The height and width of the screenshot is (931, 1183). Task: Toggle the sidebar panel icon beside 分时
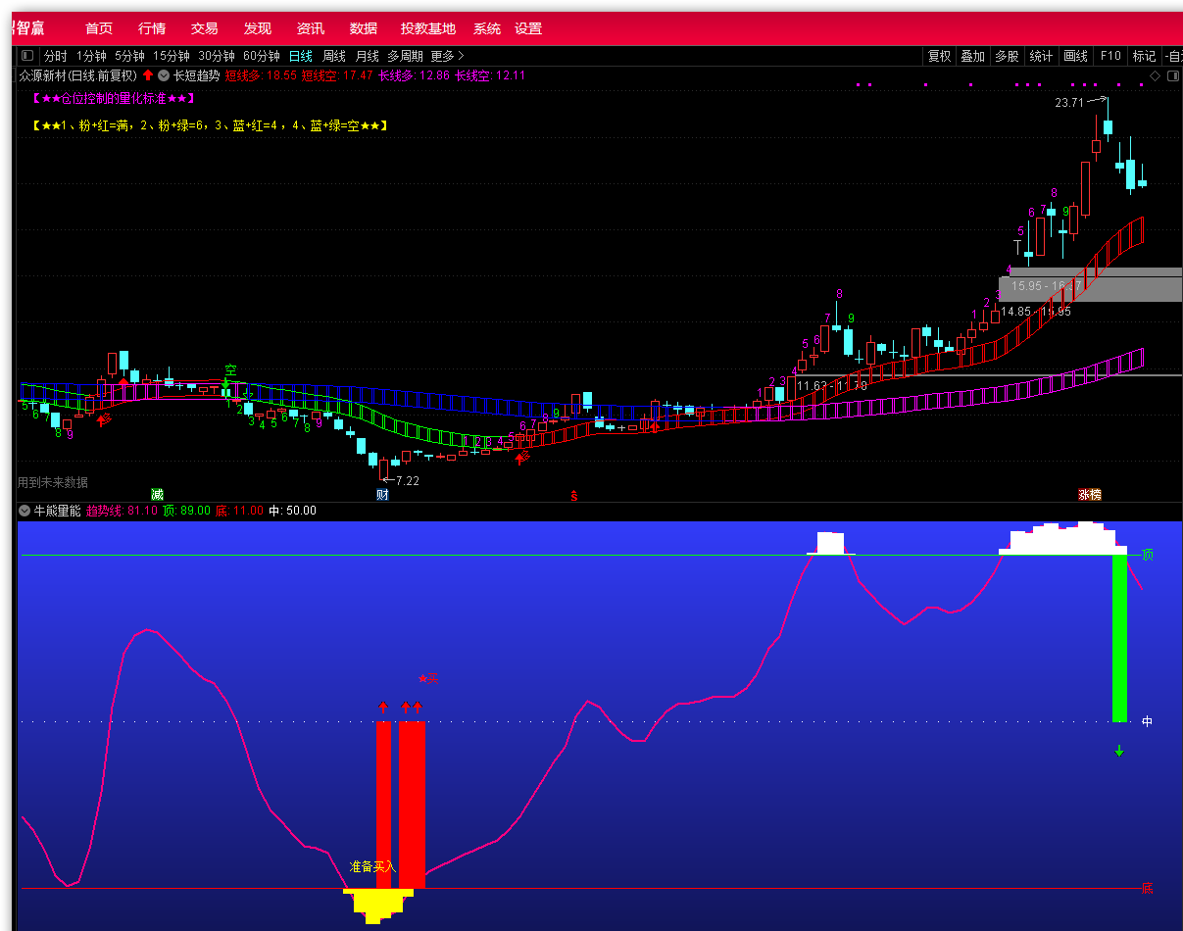27,56
